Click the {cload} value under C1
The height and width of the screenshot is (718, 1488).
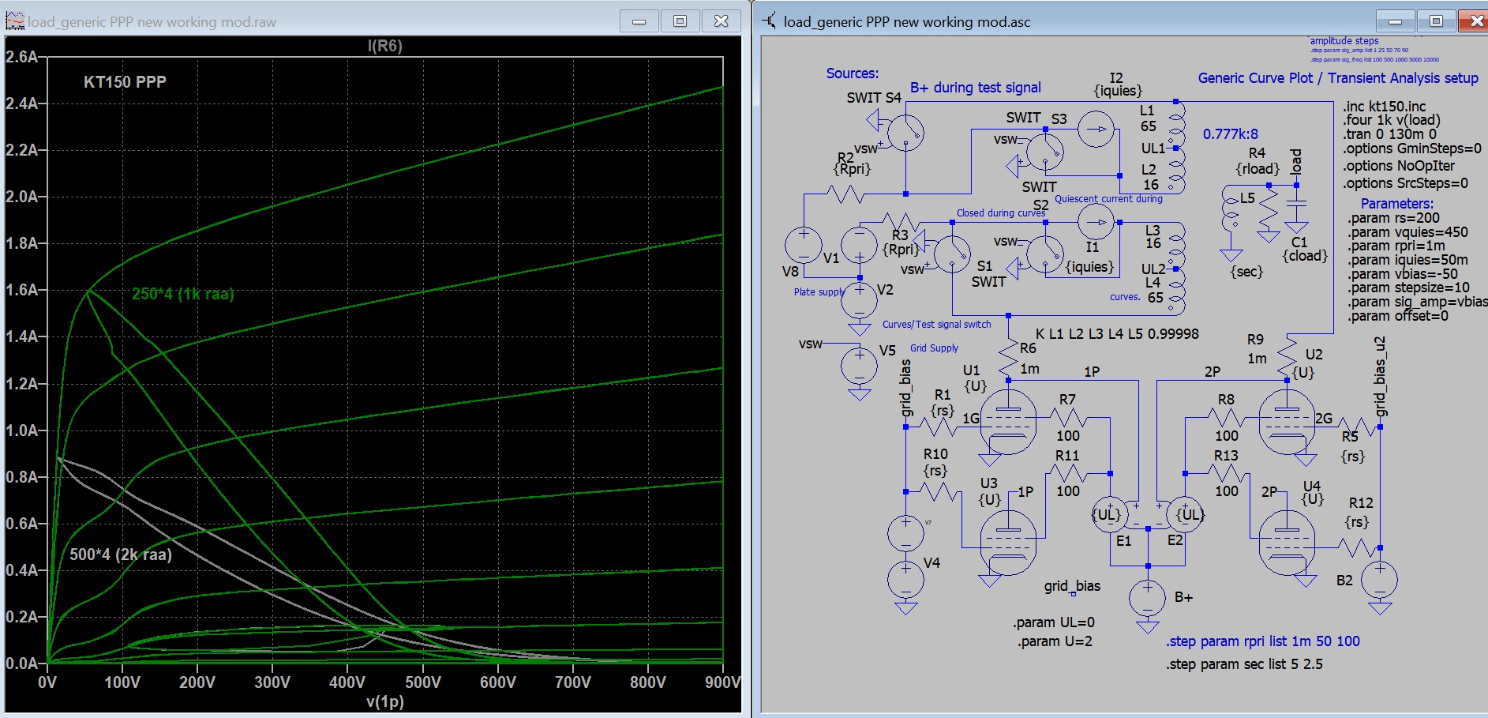[x=1305, y=256]
